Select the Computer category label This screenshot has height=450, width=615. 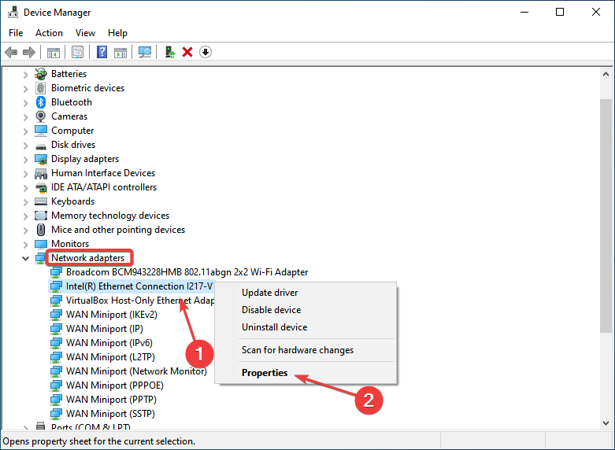[72, 131]
